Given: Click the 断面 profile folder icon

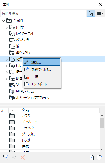Looking at the screenshot, I should [12, 78].
